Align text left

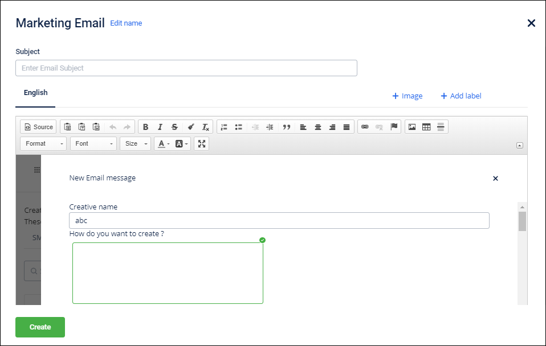(303, 127)
